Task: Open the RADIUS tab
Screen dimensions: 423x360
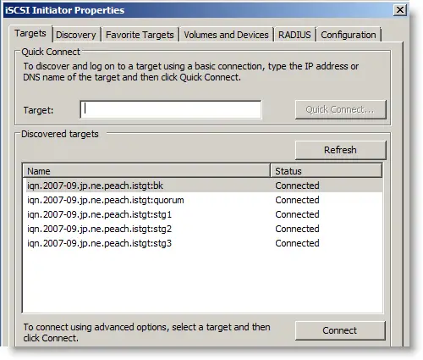Action: click(x=294, y=35)
